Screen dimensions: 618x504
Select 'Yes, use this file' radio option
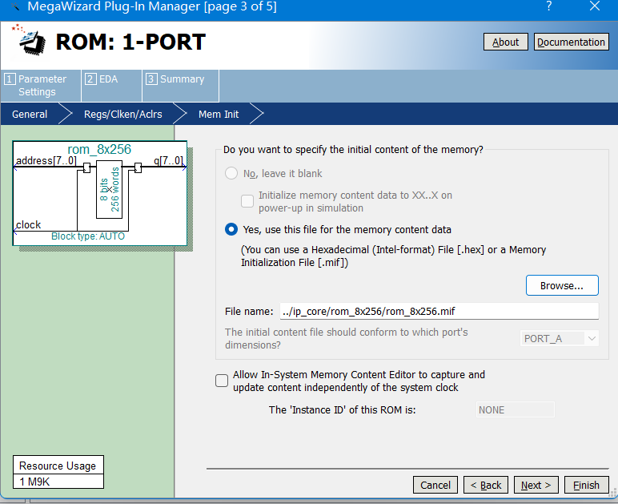[231, 229]
